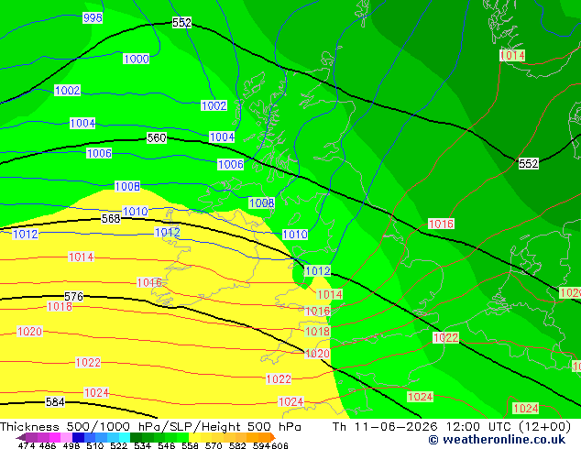Click the 568 height contour label
The width and height of the screenshot is (581, 449).
[111, 219]
